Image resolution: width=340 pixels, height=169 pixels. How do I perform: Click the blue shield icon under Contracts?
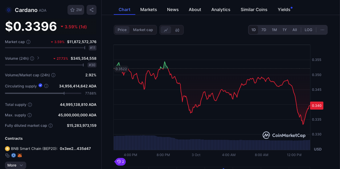click(14, 155)
